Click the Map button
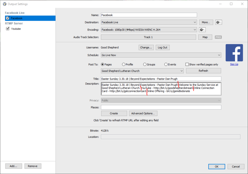 point(205,37)
